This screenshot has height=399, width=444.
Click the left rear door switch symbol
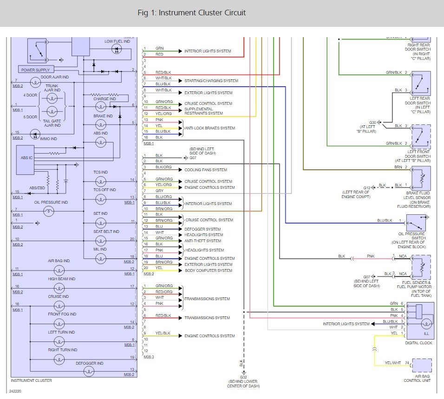click(x=421, y=84)
